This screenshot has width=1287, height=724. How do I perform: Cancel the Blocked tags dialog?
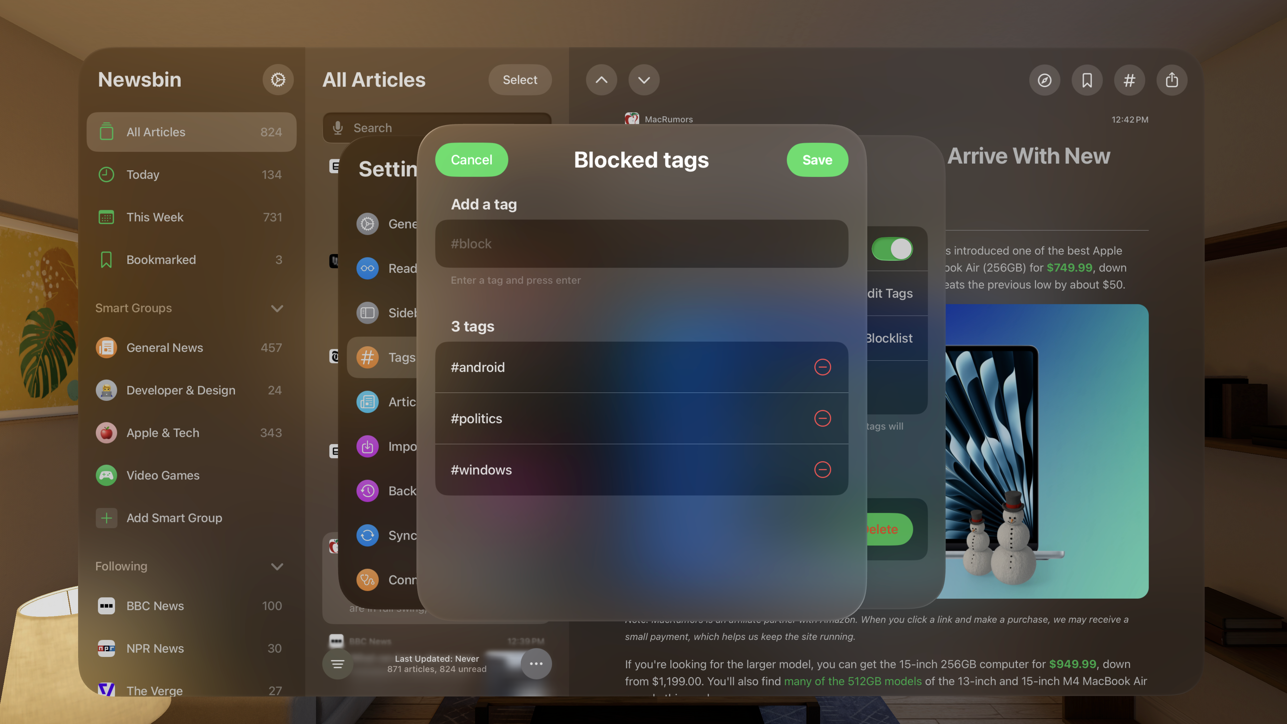coord(472,160)
